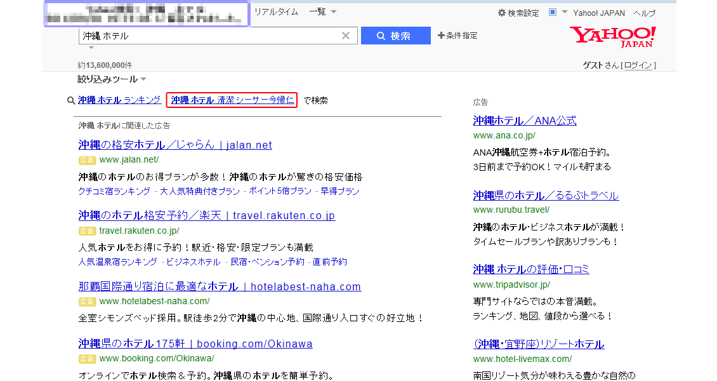
Task: Expand the suggestion arrow below the search box
Action: (x=91, y=48)
